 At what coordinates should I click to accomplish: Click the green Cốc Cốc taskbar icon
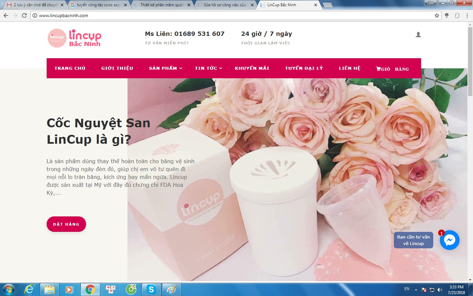pos(130,289)
